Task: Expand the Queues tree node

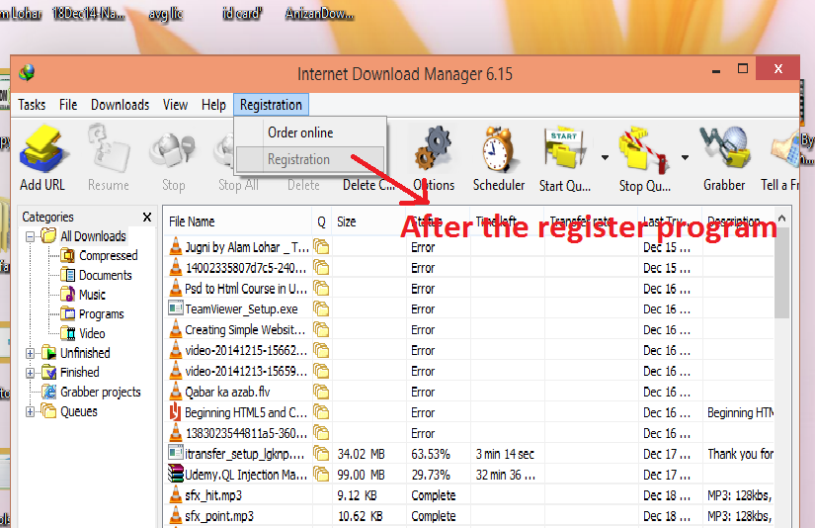Action: [31, 411]
